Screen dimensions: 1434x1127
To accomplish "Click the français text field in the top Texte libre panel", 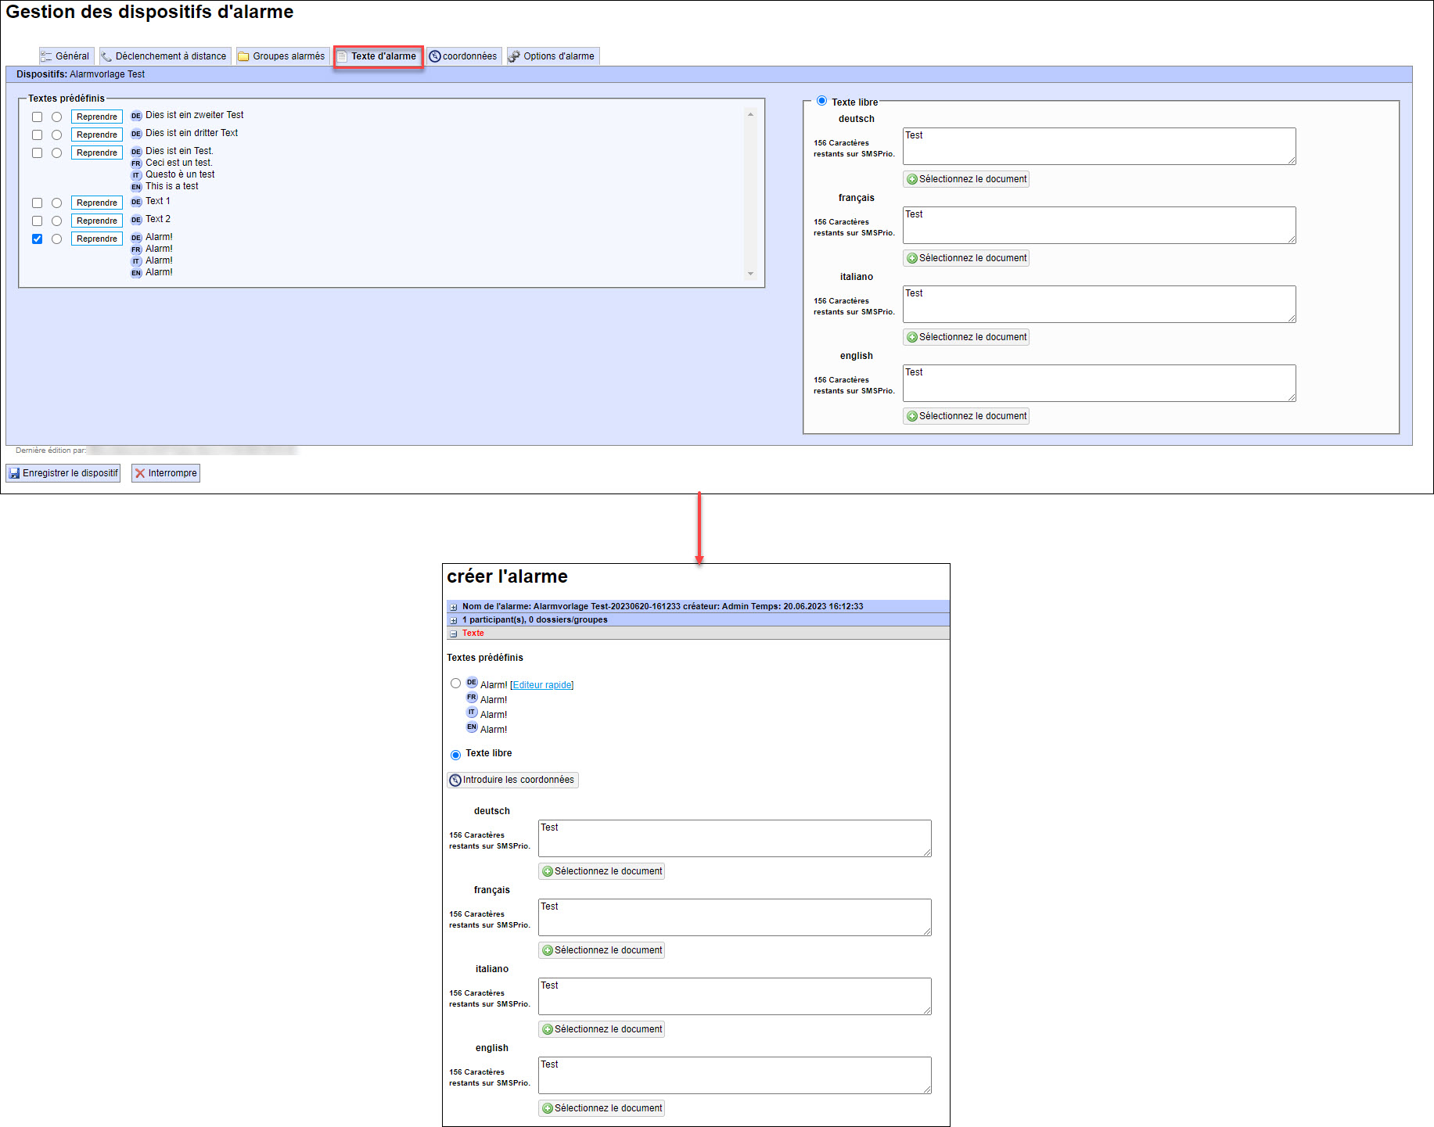I will click(1098, 225).
